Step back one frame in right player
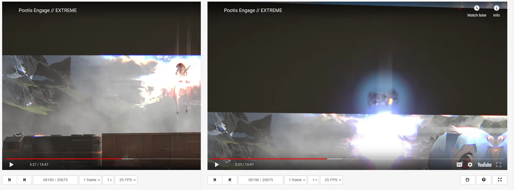 pos(215,180)
